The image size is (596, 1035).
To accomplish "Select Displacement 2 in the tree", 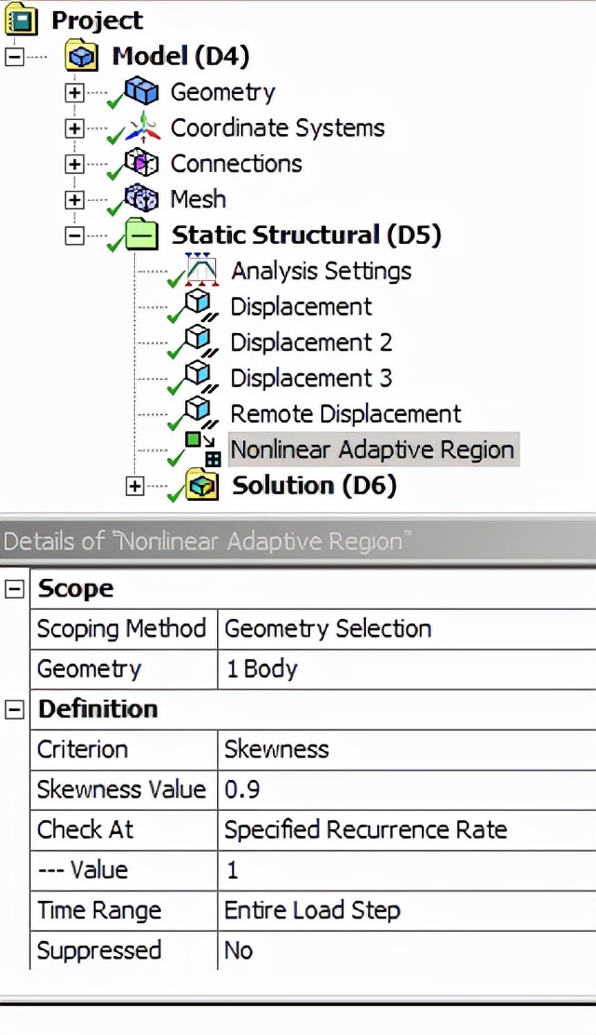I will (311, 343).
